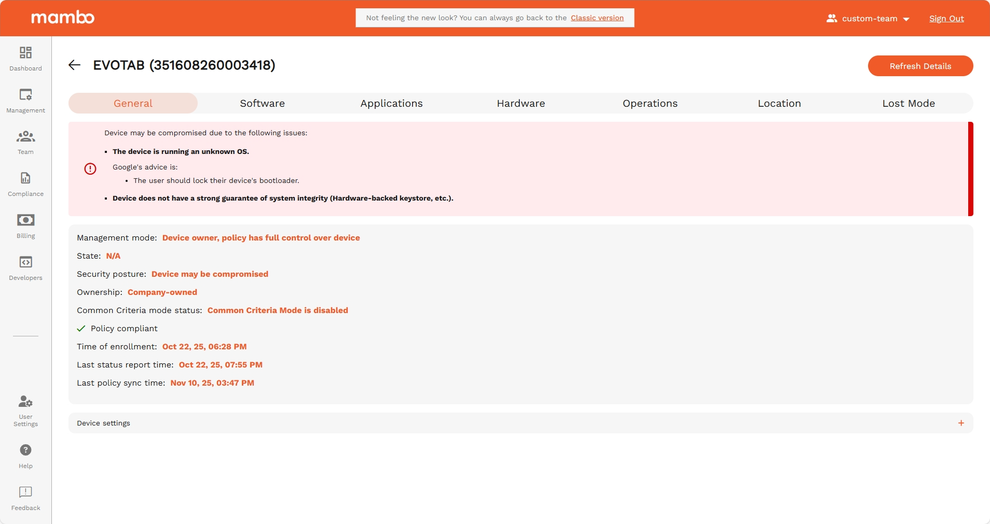Open the Compliance reports icon
990x524 pixels.
[25, 178]
